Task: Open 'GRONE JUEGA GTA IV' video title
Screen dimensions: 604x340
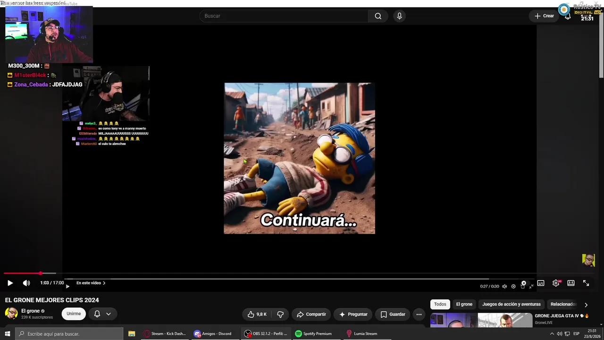Action: (562, 316)
